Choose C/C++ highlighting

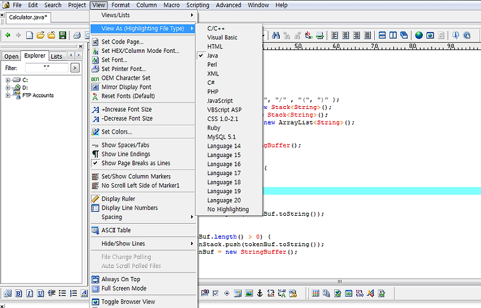point(229,29)
